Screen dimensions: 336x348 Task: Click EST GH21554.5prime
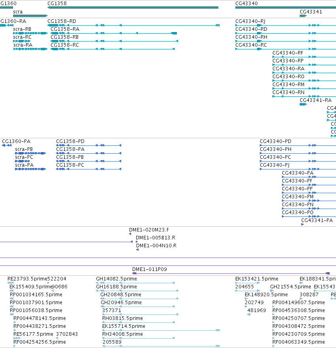(290, 287)
